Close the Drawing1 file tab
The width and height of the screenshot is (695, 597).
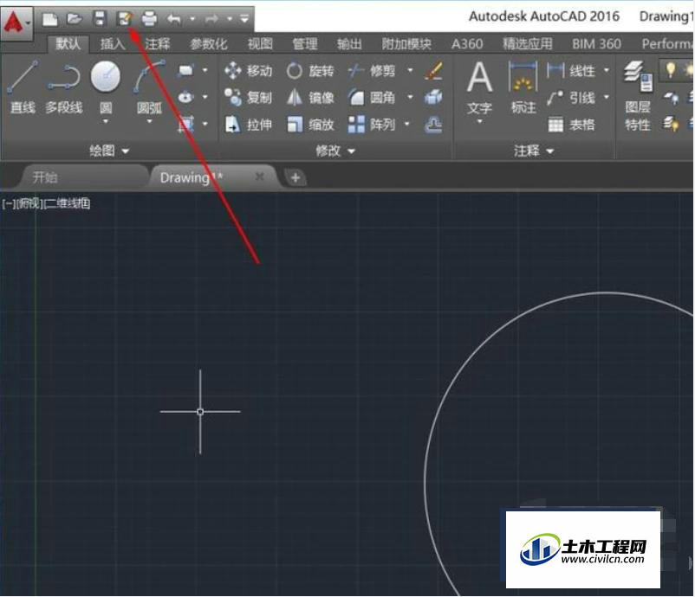[260, 177]
